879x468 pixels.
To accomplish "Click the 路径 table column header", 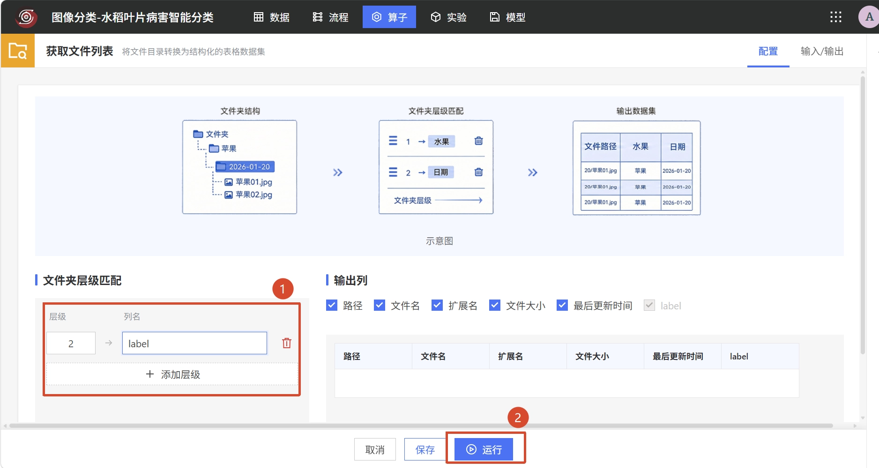I will point(373,357).
